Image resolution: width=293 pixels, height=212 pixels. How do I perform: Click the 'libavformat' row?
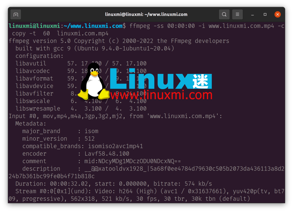tap(81, 78)
